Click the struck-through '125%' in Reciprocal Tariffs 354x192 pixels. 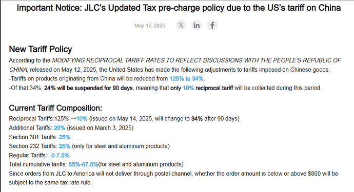(x=62, y=119)
